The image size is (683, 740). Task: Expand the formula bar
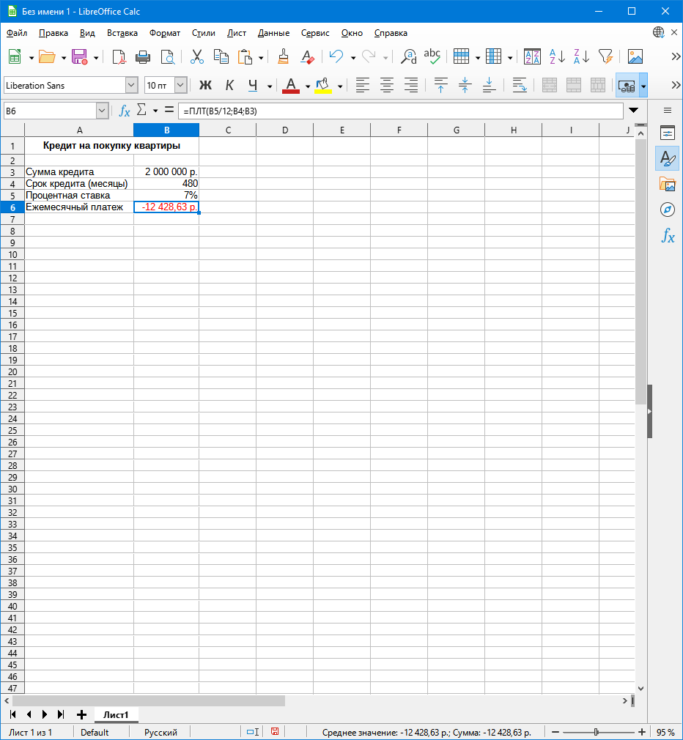(x=633, y=111)
